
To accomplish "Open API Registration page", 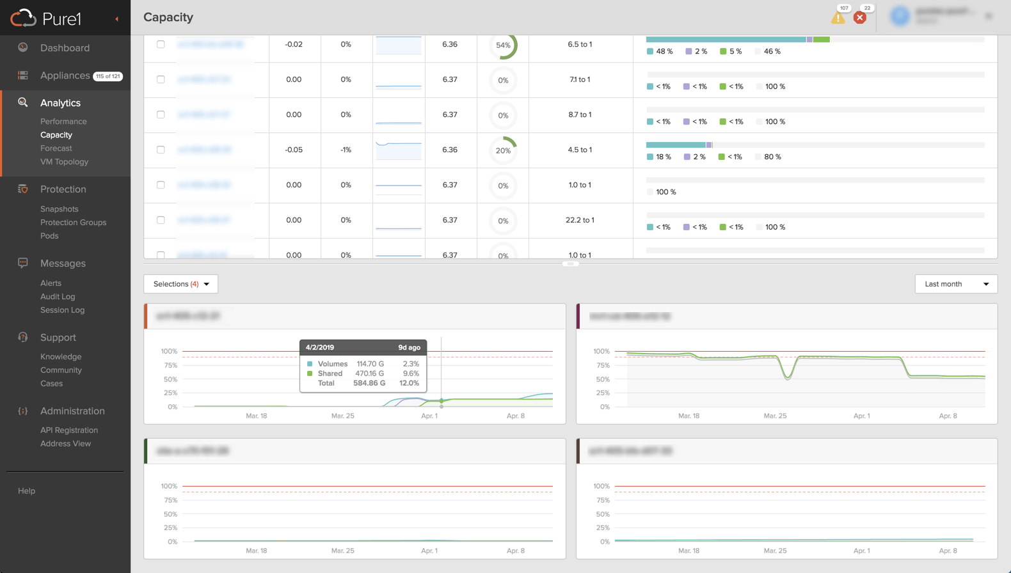I will point(69,430).
